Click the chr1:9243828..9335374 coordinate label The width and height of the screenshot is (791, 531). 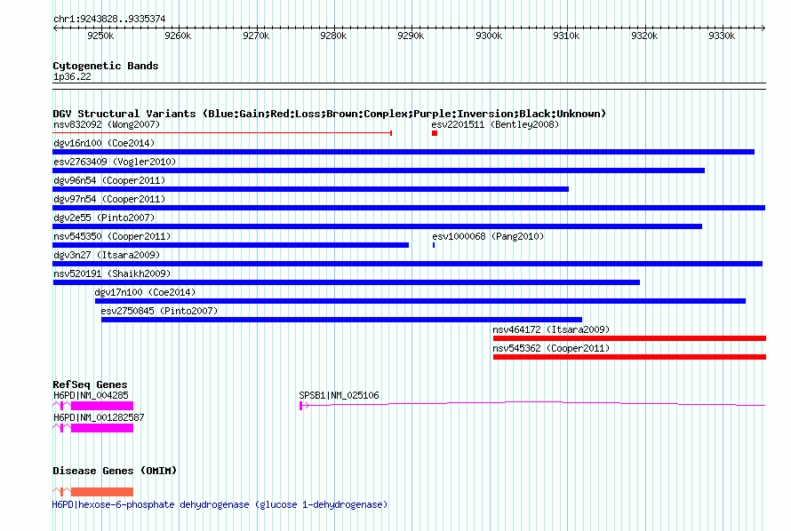109,19
